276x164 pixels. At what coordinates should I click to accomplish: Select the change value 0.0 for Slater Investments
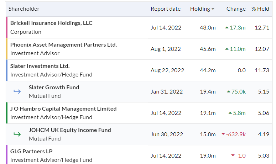(242, 70)
